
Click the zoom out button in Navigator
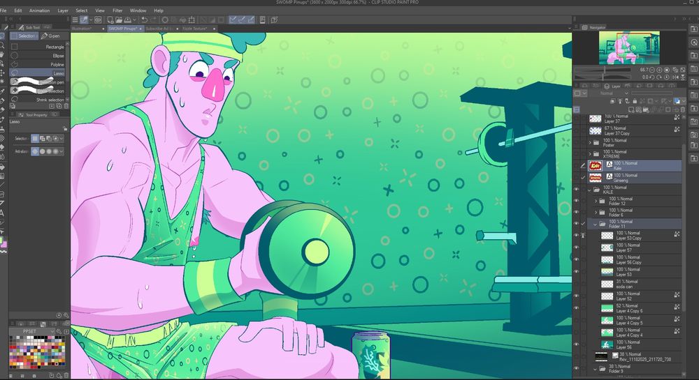point(652,70)
